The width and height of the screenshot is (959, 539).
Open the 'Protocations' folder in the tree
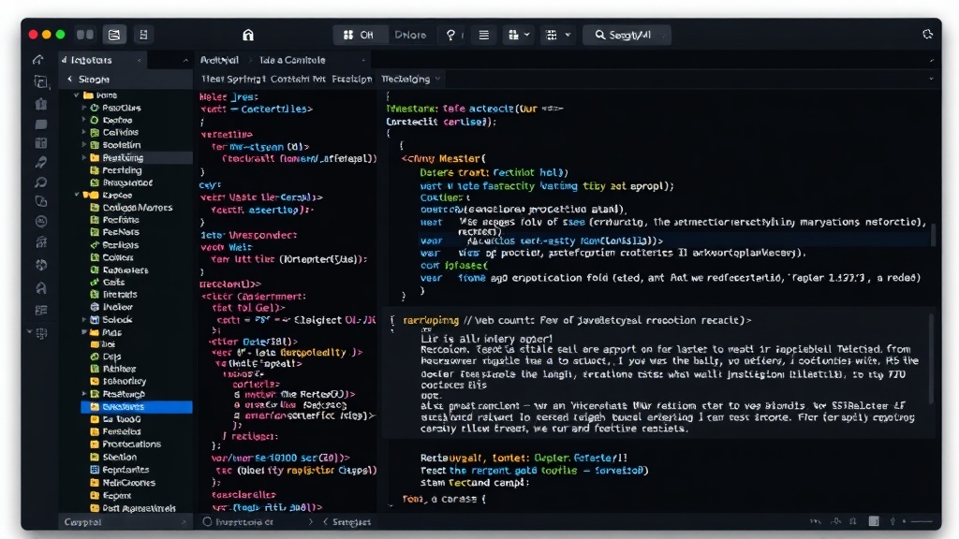(126, 444)
